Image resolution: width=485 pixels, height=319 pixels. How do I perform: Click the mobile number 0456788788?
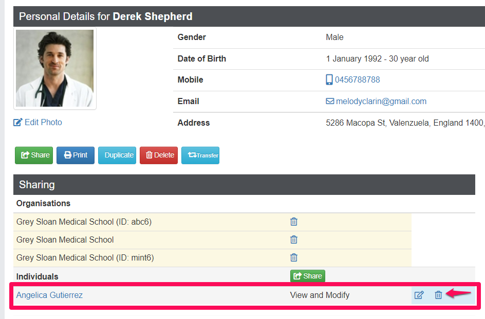(x=358, y=79)
